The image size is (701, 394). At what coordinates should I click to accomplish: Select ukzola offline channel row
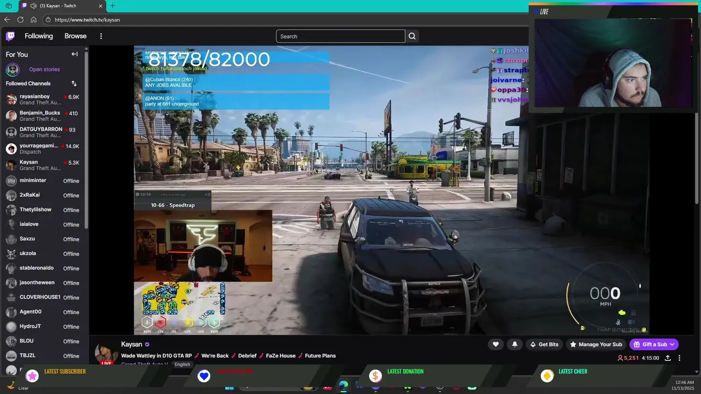(43, 254)
